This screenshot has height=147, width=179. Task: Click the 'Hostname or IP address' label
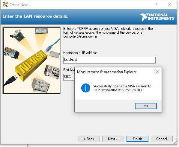tap(80, 53)
